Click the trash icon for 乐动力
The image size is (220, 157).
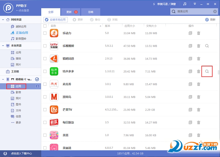coord(198,33)
